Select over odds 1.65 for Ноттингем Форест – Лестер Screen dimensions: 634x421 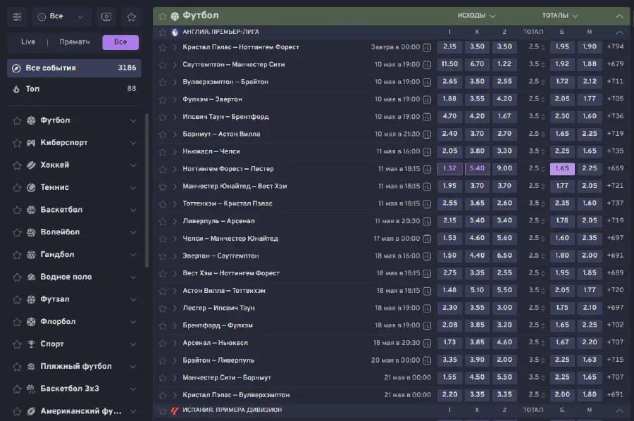[x=562, y=168]
